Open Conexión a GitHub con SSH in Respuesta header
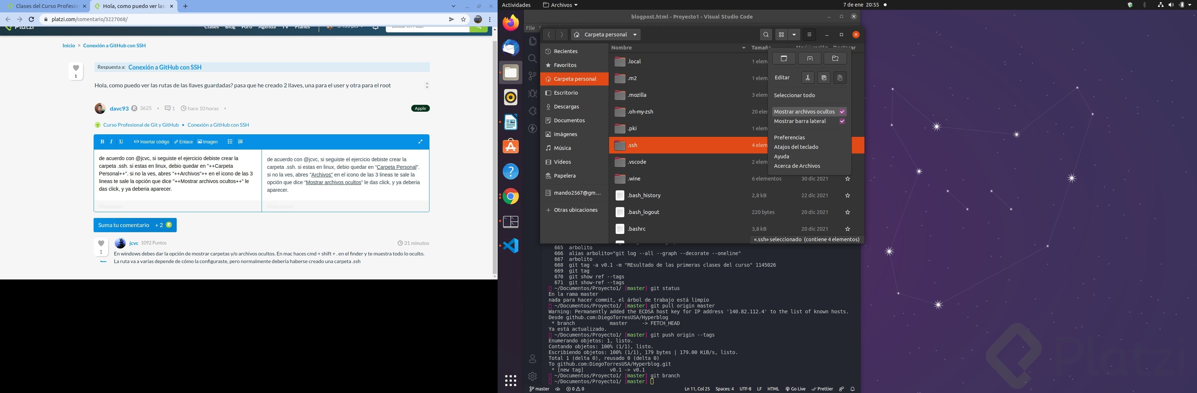The width and height of the screenshot is (1197, 393). [165, 67]
